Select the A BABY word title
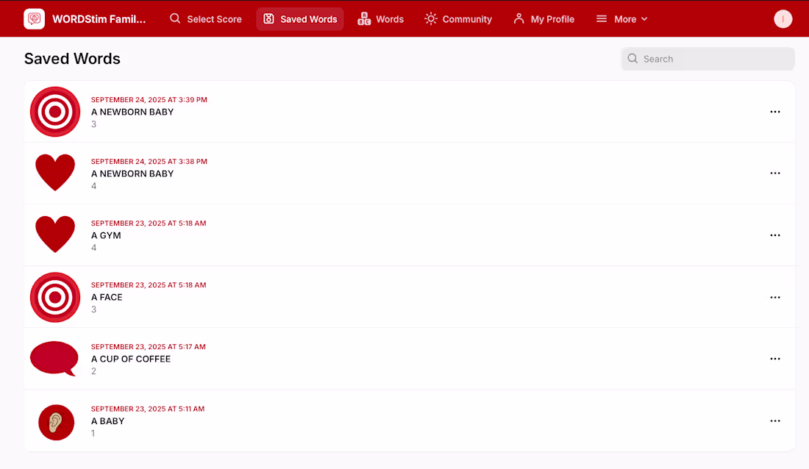Screen dimensions: 809x469 (x=108, y=421)
